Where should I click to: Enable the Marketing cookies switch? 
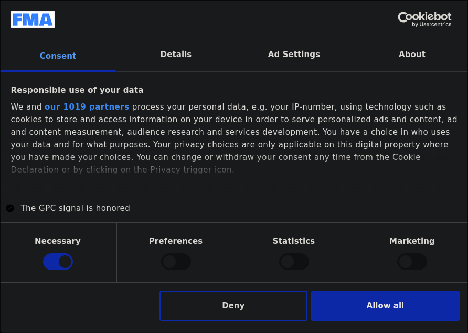412,262
